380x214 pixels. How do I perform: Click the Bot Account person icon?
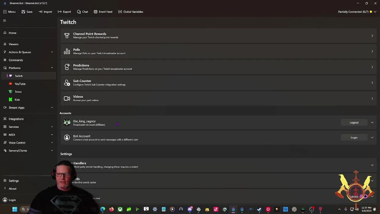[67, 138]
